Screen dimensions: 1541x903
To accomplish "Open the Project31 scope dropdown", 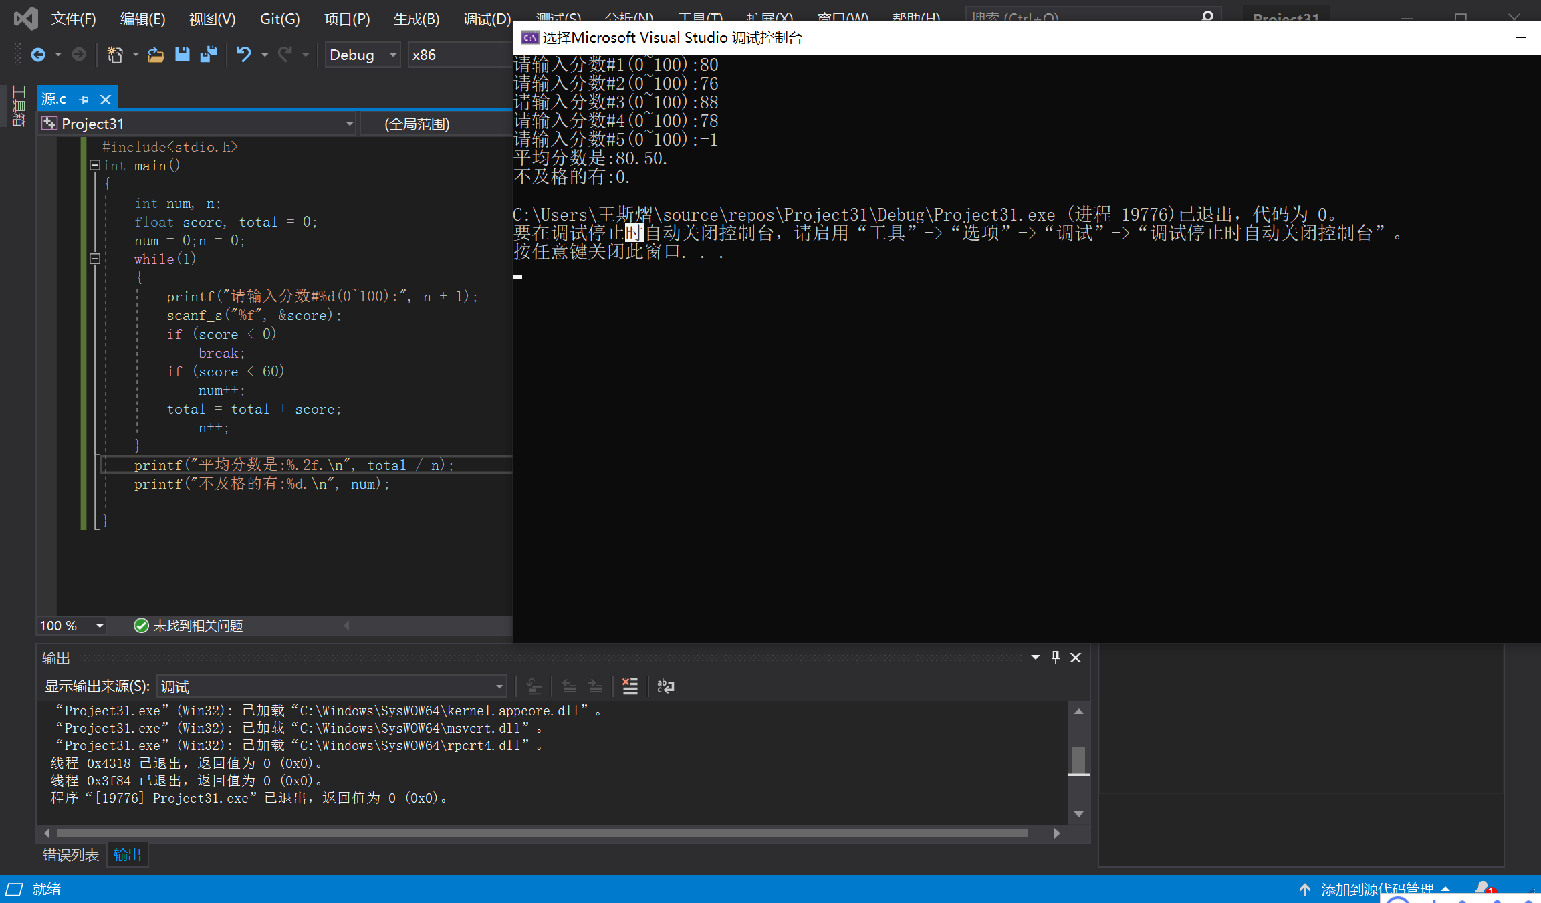I will (197, 124).
